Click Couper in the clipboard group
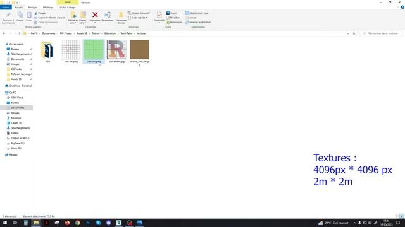The height and width of the screenshot is (227, 405). (x=40, y=13)
